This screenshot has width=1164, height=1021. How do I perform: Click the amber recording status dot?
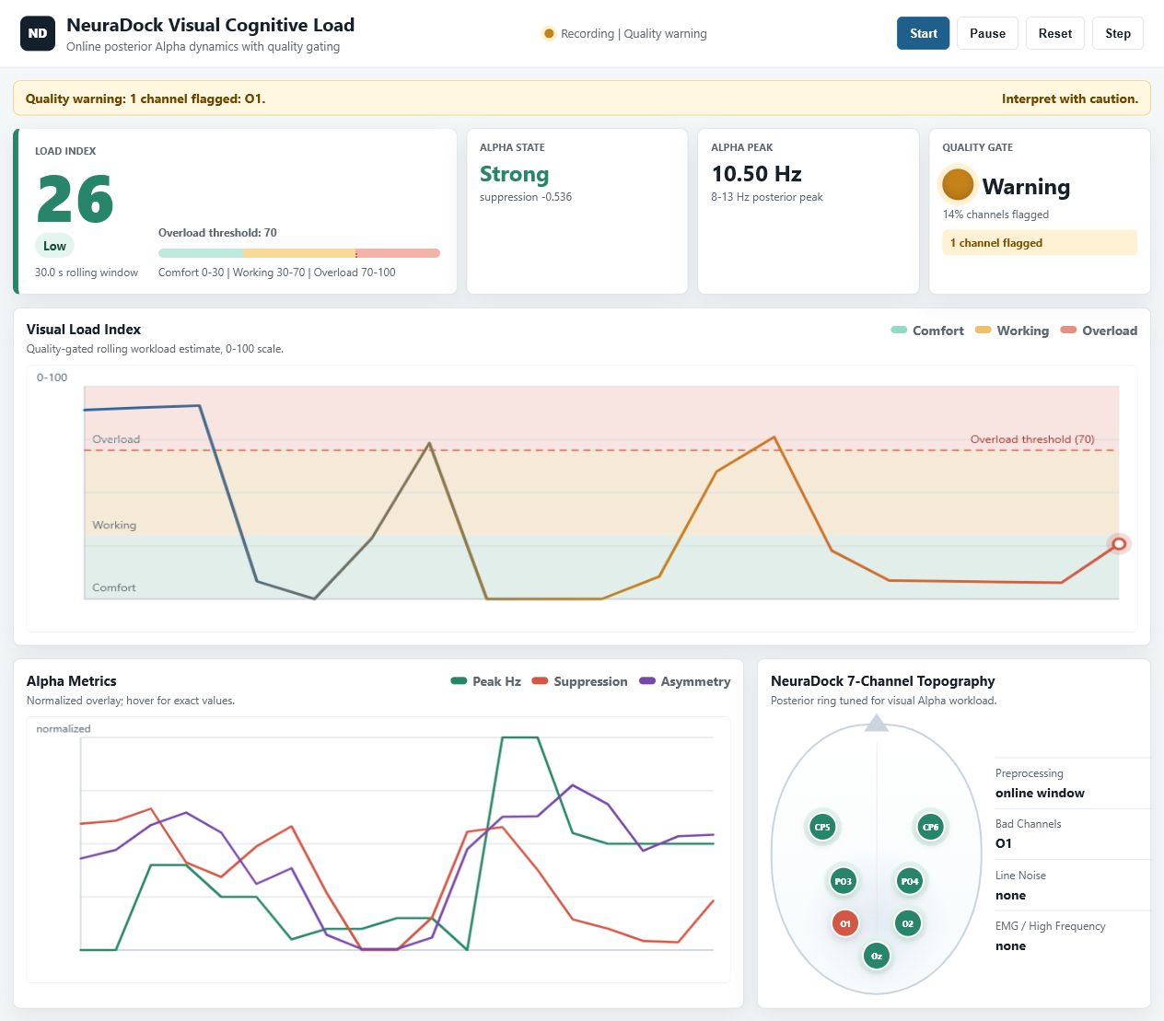549,33
